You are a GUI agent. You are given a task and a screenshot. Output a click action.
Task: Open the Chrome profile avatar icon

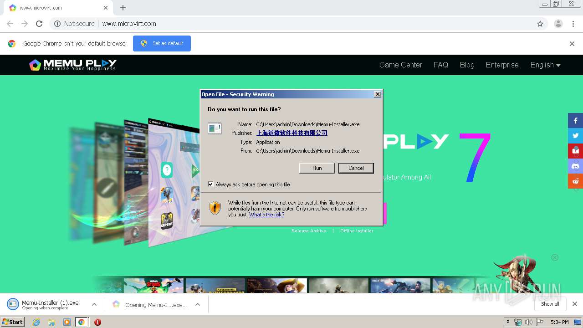558,24
